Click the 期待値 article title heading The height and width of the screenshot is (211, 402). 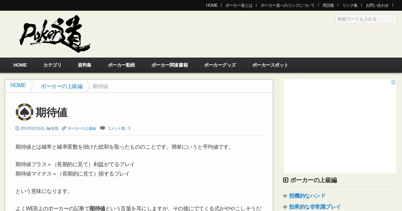point(52,113)
